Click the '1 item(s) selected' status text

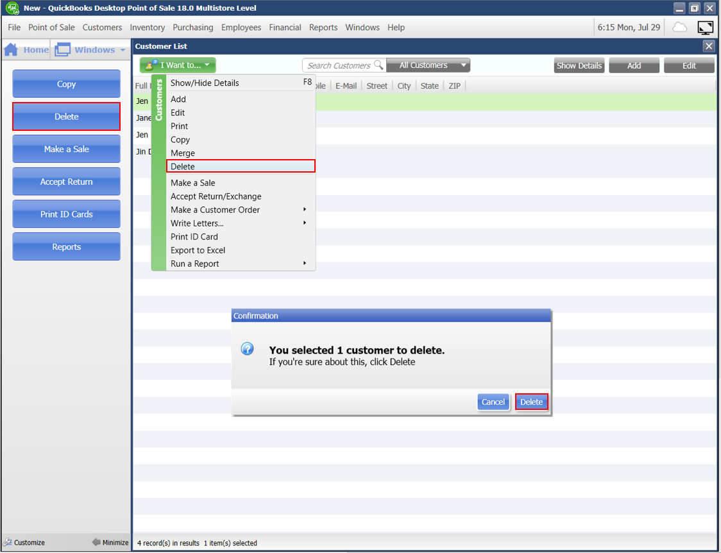(x=230, y=543)
